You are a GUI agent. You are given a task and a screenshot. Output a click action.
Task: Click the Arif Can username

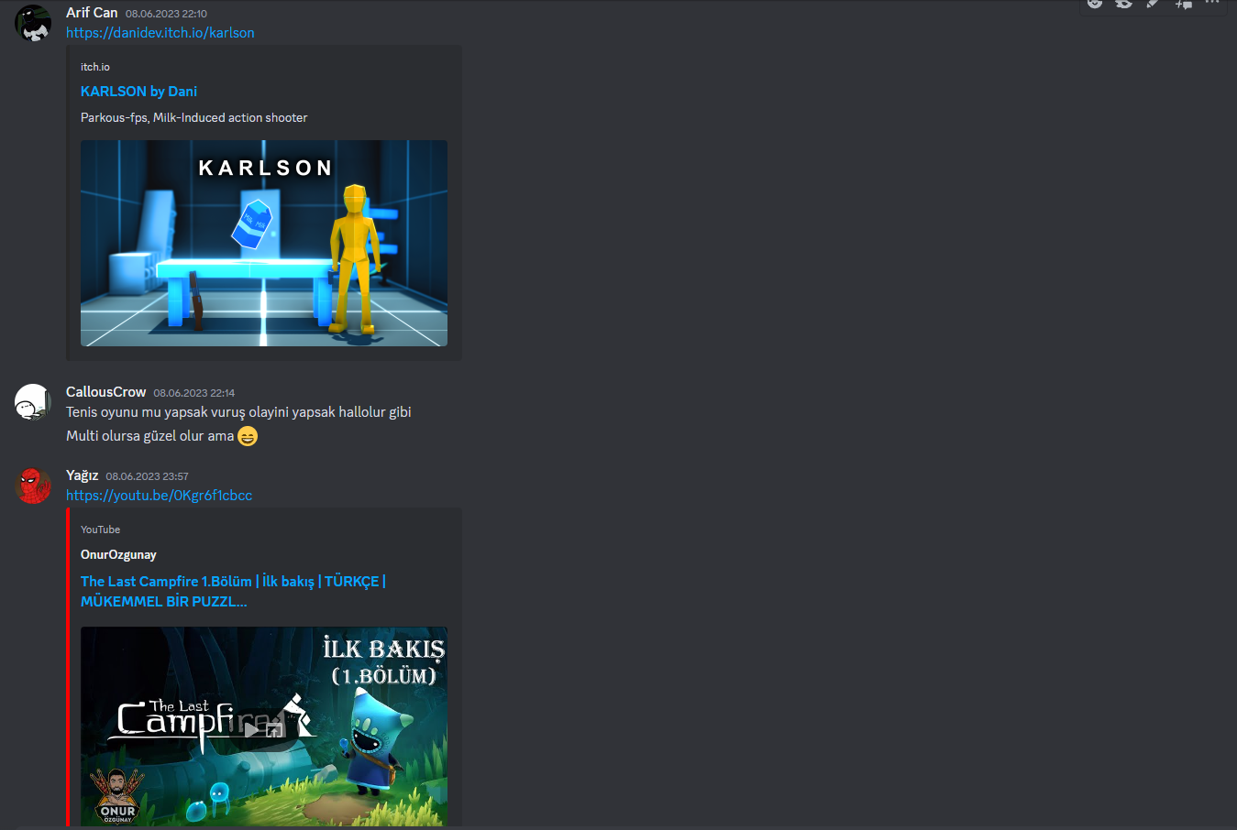(x=92, y=13)
